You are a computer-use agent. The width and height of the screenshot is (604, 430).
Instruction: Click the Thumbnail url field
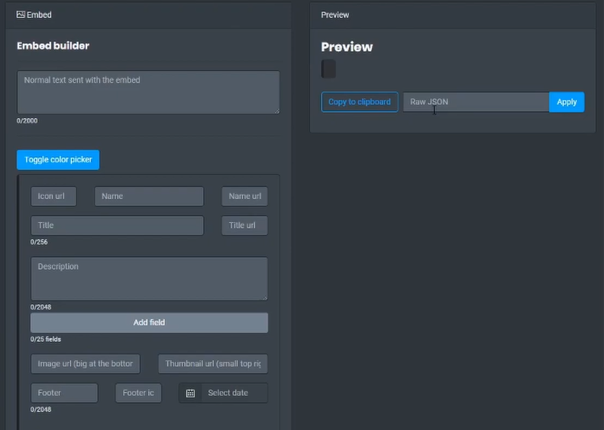pyautogui.click(x=213, y=364)
